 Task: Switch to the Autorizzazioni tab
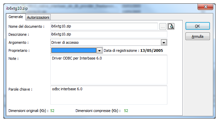point(38,17)
